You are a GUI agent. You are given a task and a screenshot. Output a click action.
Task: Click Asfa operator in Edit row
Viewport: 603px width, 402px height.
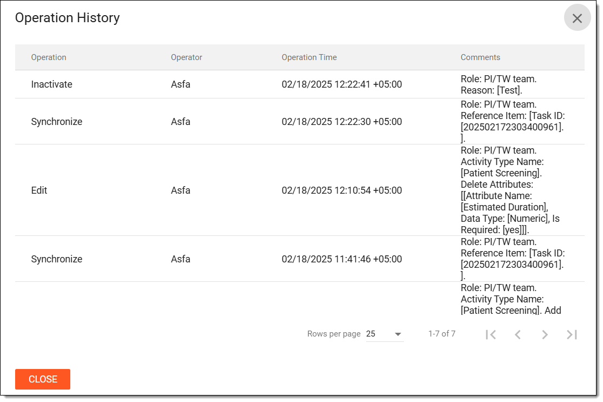(x=181, y=190)
